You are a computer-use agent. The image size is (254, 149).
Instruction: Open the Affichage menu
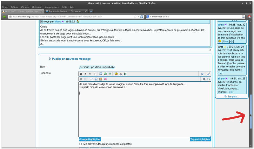(x=25, y=7)
